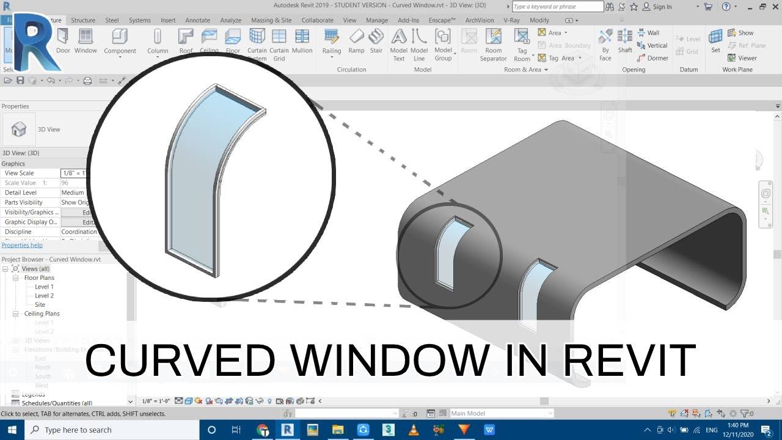Open the Tag Area dropdown arrow
The width and height of the screenshot is (782, 440).
tap(579, 58)
